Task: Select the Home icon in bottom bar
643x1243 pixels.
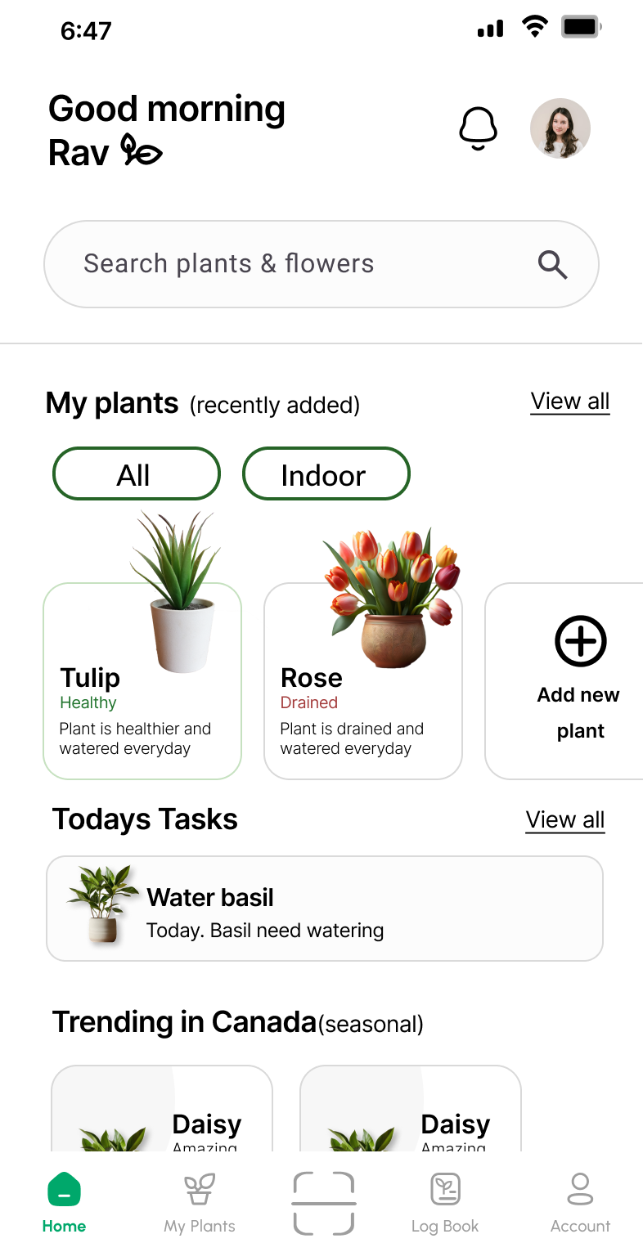Action: 64,1190
